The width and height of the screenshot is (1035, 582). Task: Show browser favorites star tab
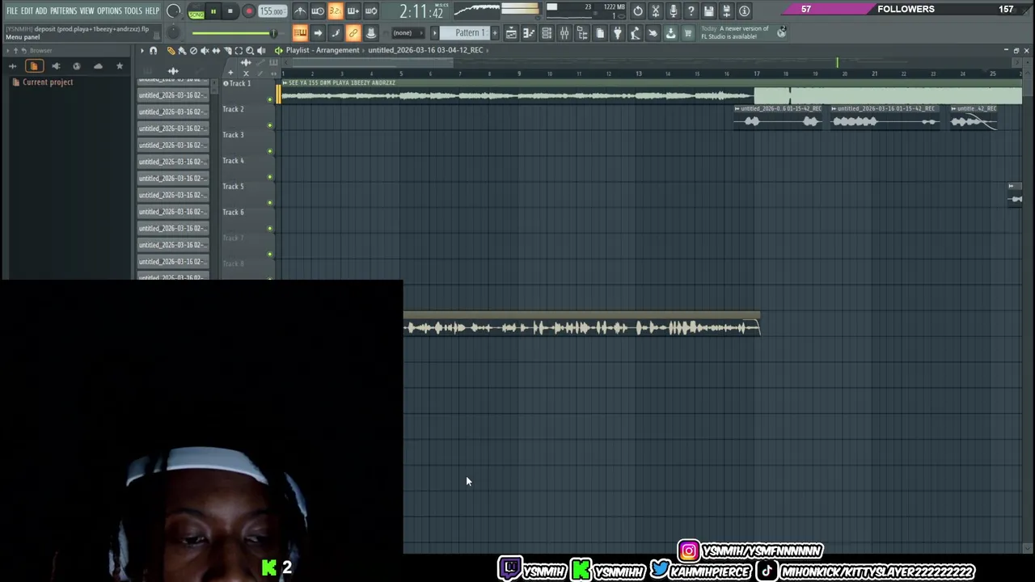click(x=120, y=66)
